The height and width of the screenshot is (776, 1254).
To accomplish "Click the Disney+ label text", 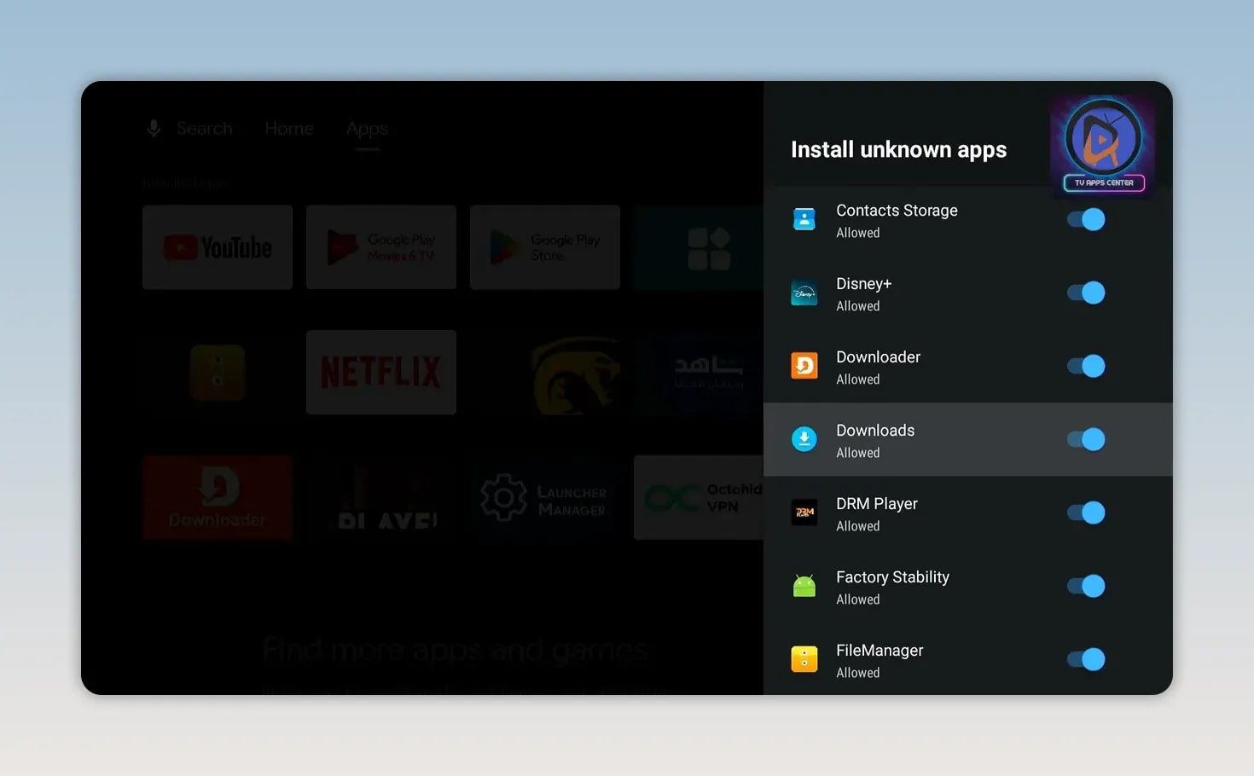I will tap(863, 284).
